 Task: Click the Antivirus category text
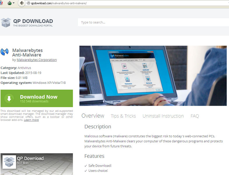(24, 68)
